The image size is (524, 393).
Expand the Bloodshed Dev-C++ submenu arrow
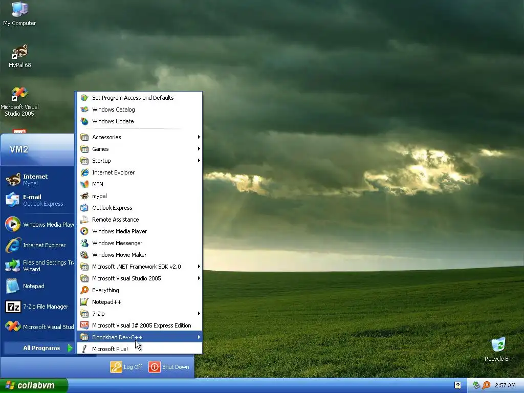(199, 337)
